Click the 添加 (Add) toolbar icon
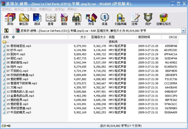This screenshot has width=188, height=129. (10, 19)
